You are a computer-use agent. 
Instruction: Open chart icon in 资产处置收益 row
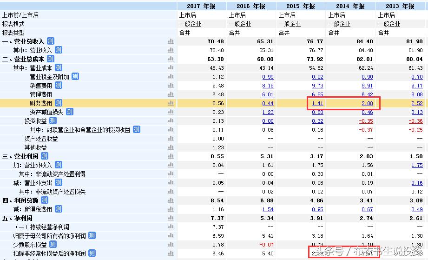pos(171,138)
